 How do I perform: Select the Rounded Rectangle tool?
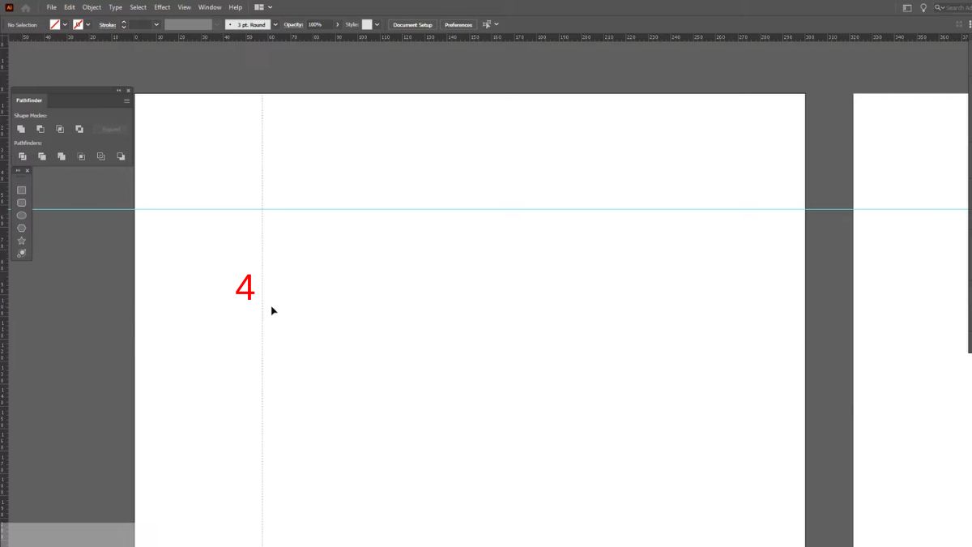tap(22, 203)
